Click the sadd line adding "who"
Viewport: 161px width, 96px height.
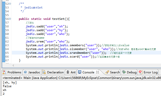pyautogui.click(x=48, y=34)
